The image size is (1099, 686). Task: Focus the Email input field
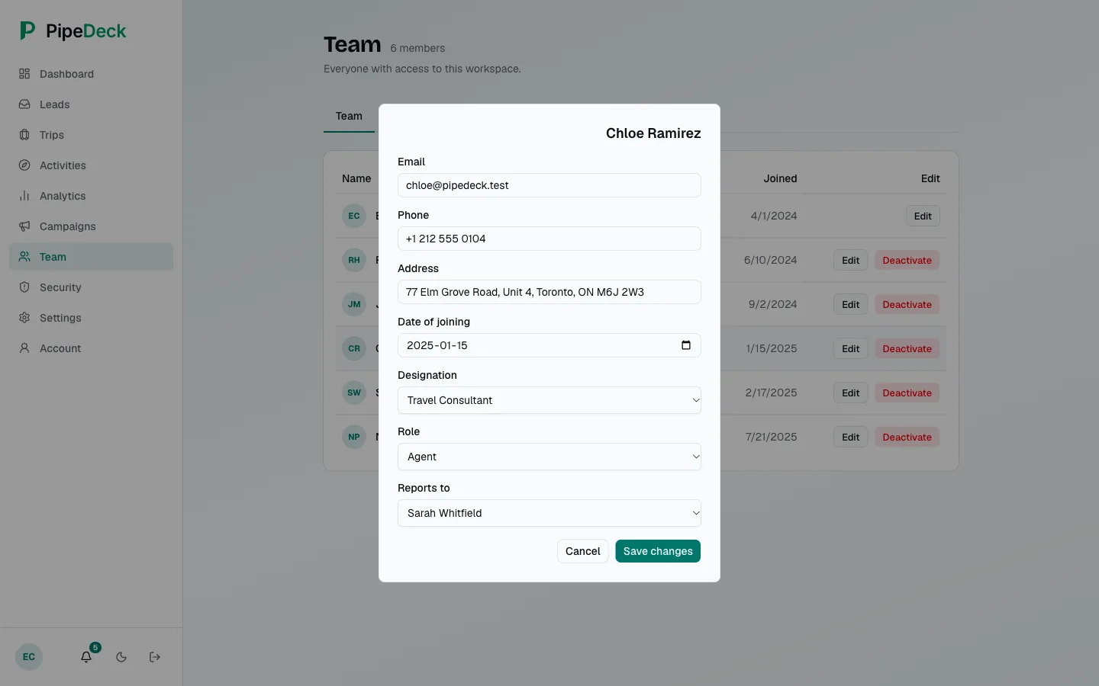[x=549, y=185]
